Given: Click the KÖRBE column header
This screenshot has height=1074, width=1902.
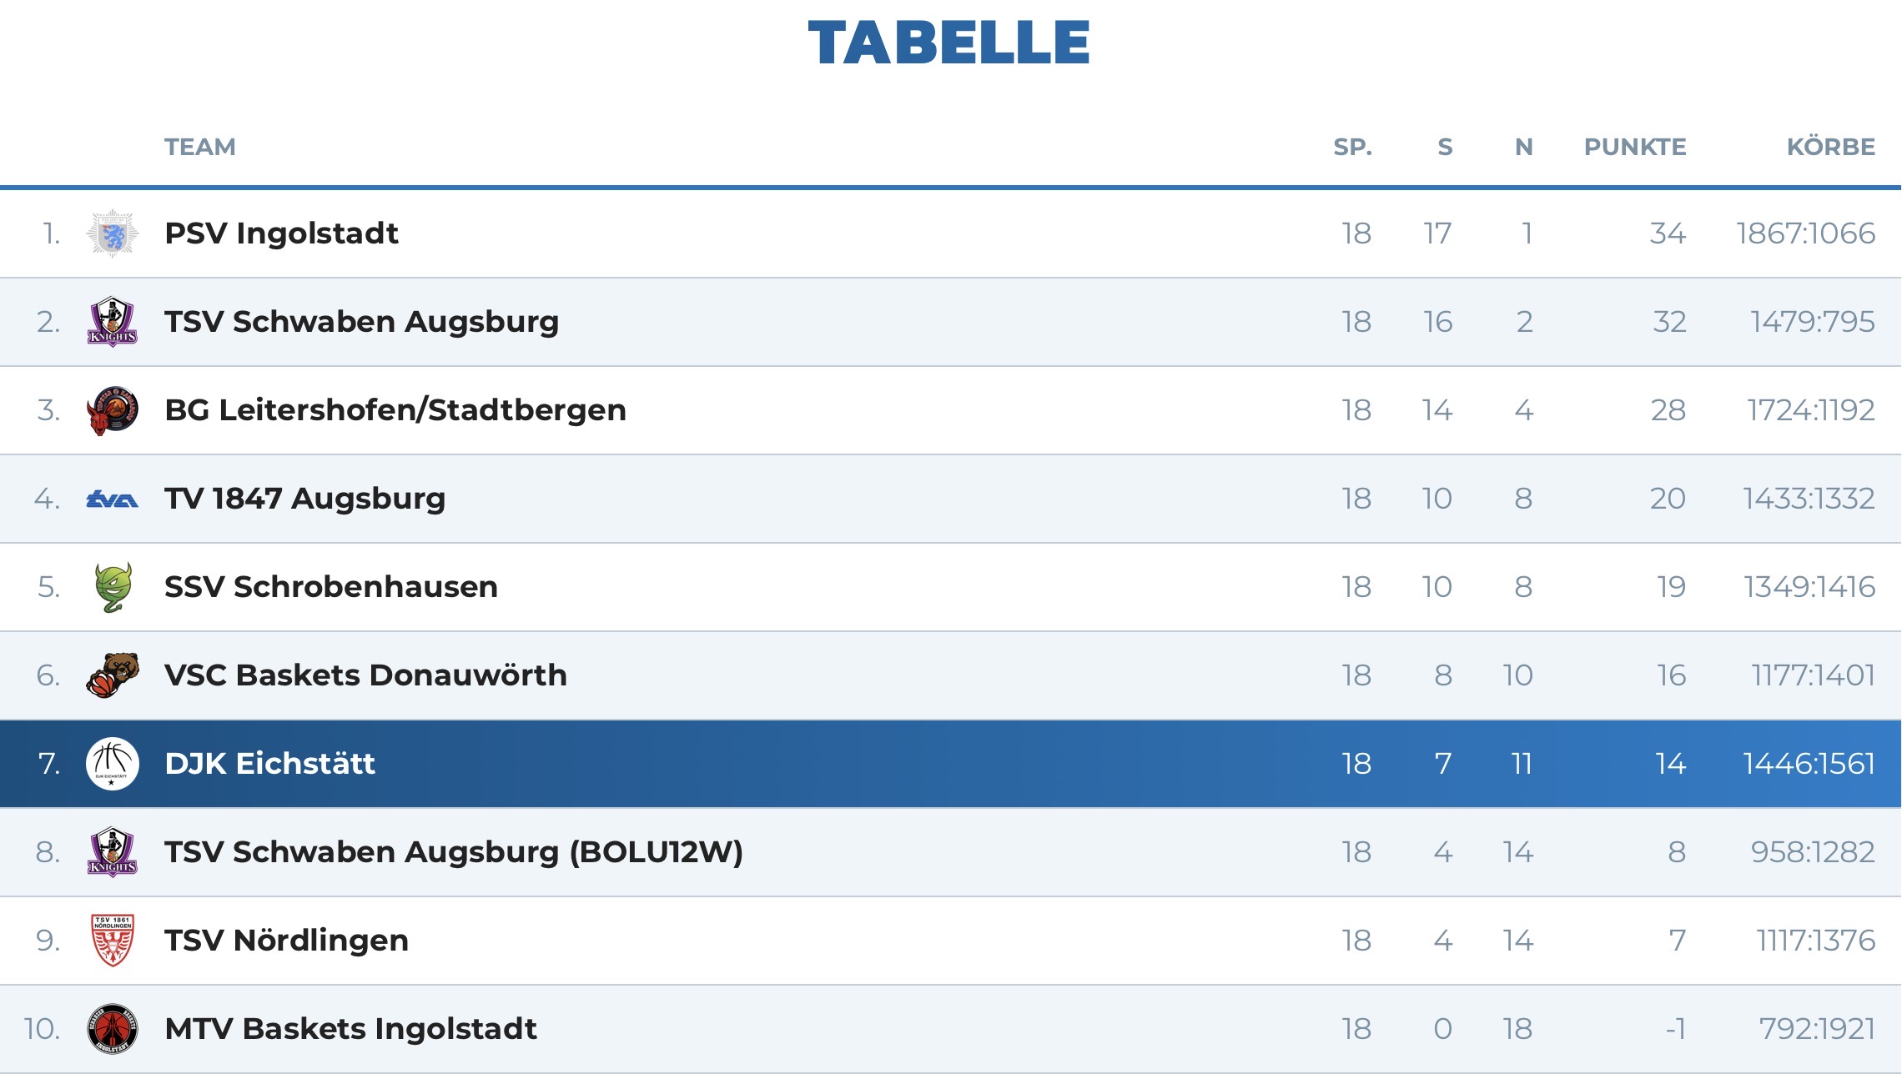Looking at the screenshot, I should (1830, 147).
